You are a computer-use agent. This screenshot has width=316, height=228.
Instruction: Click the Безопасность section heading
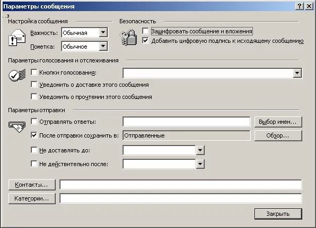tap(138, 21)
